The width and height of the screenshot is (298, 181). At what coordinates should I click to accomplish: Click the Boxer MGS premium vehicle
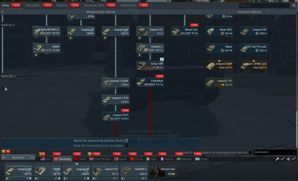tap(219, 32)
